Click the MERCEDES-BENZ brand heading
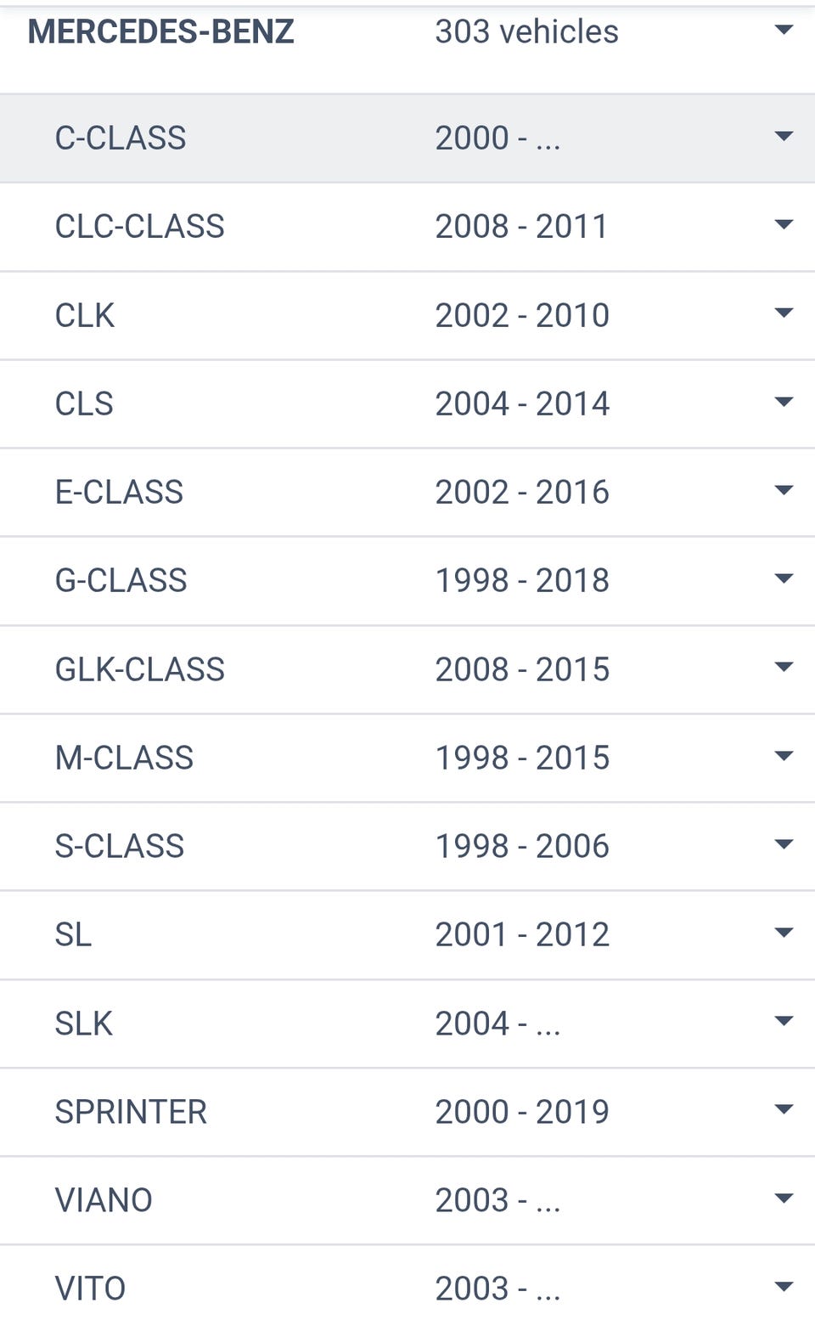Viewport: 815px width, 1331px height. click(x=161, y=31)
